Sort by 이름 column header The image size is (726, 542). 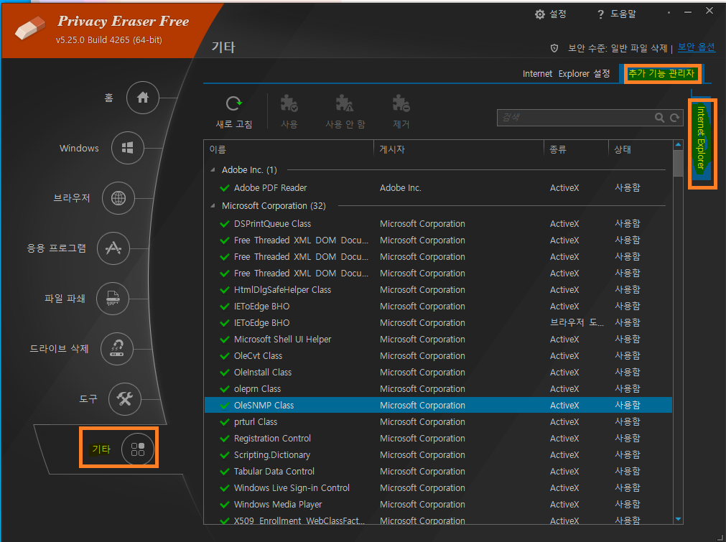(x=289, y=149)
